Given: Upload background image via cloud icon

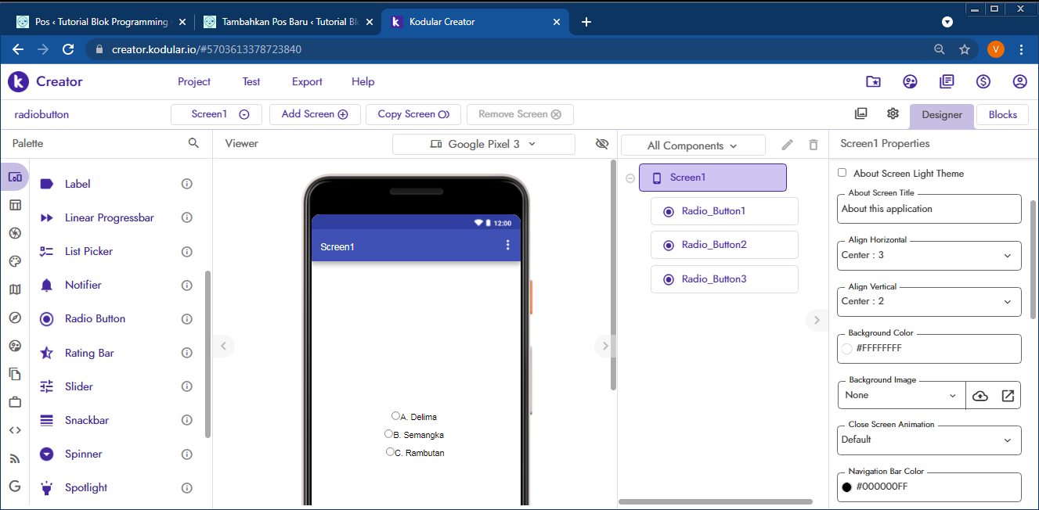Looking at the screenshot, I should (980, 396).
